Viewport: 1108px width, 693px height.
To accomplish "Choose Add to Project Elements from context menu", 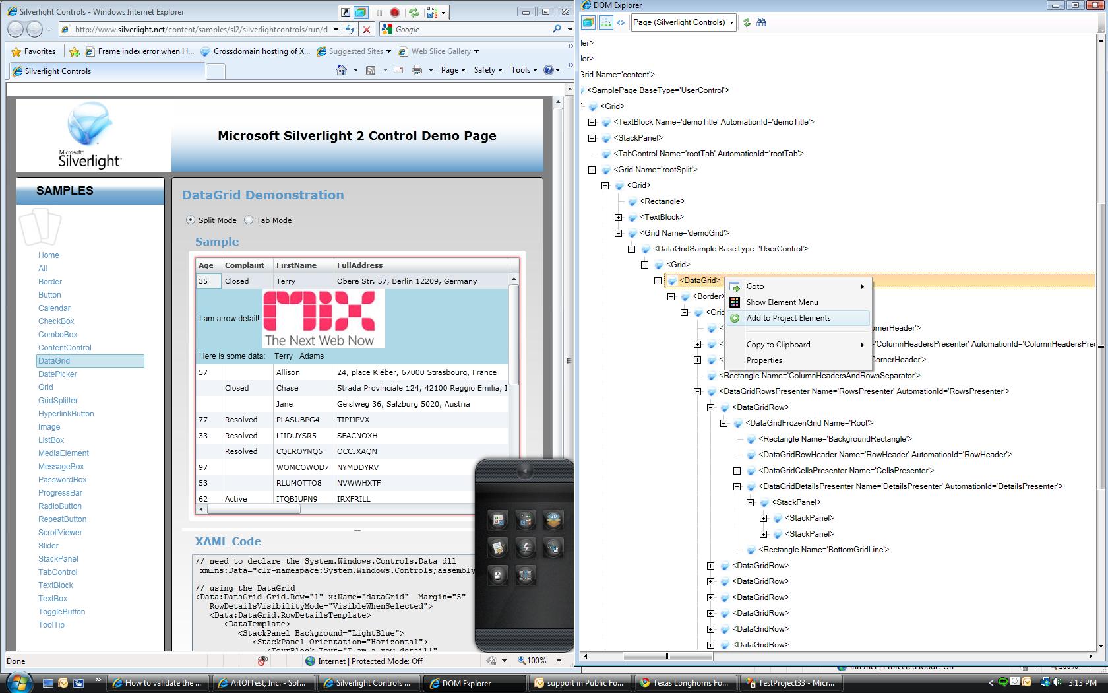I will [x=798, y=318].
